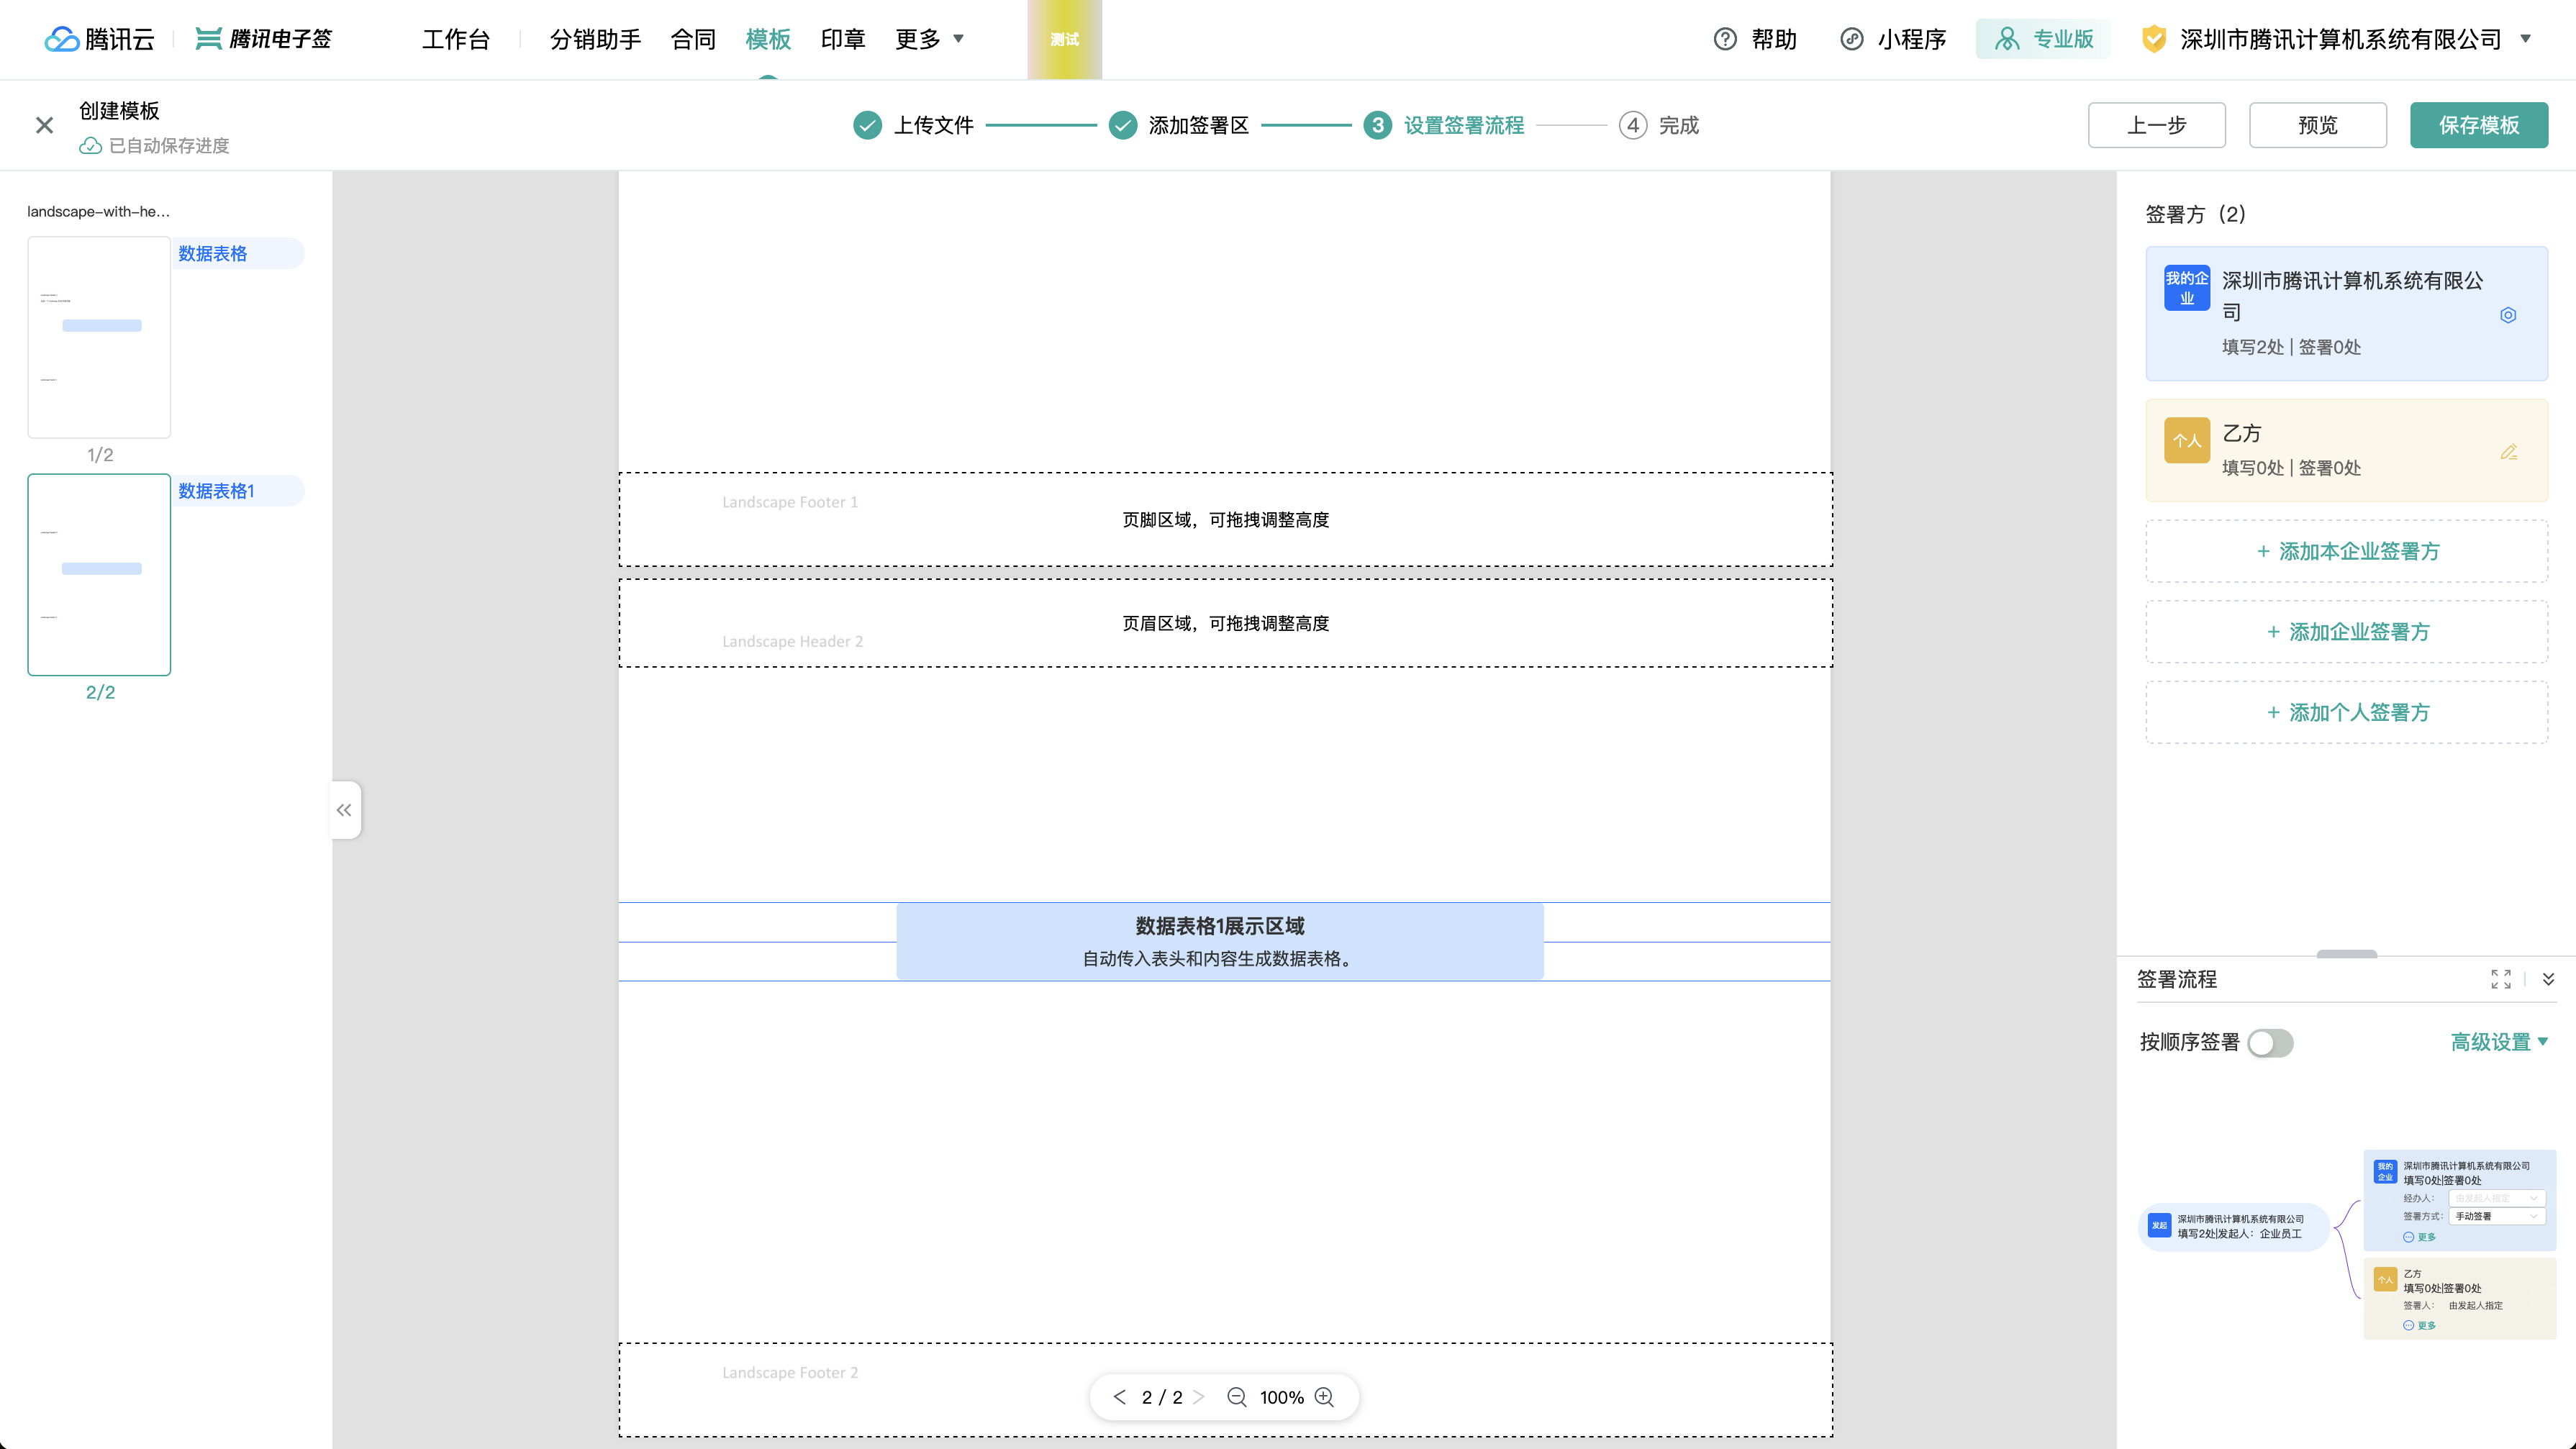Viewport: 2576px width, 1449px height.
Task: Open the 合同 tab
Action: tap(693, 39)
